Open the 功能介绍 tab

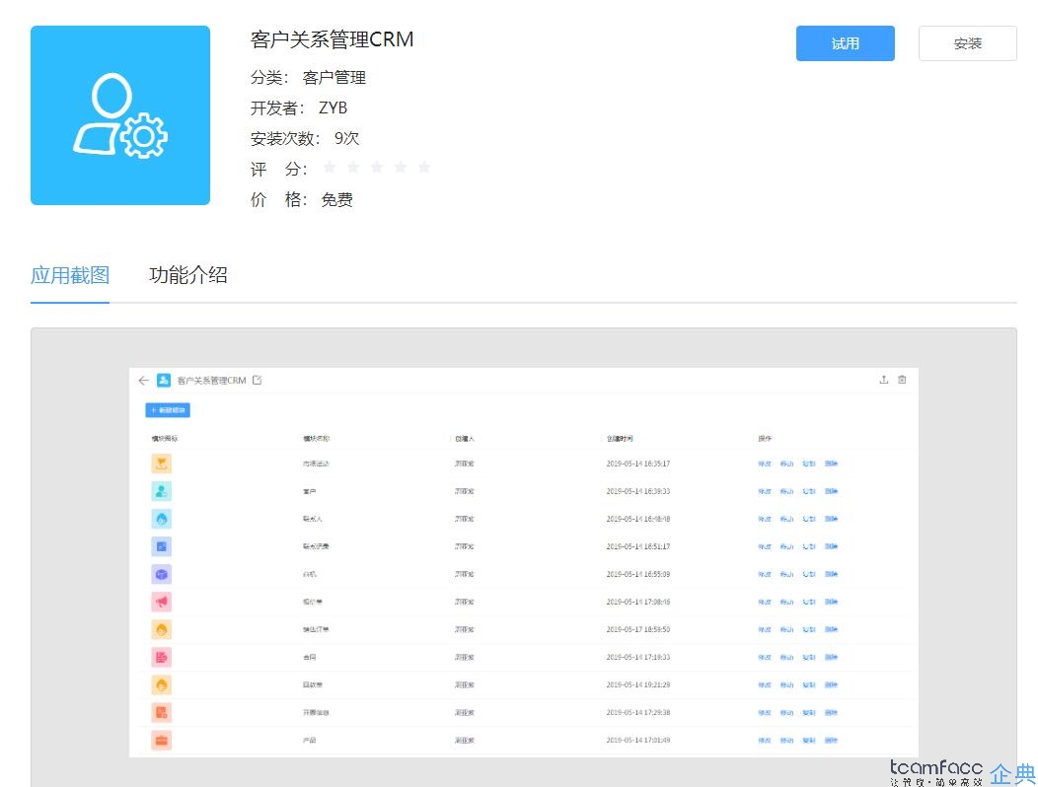[188, 275]
